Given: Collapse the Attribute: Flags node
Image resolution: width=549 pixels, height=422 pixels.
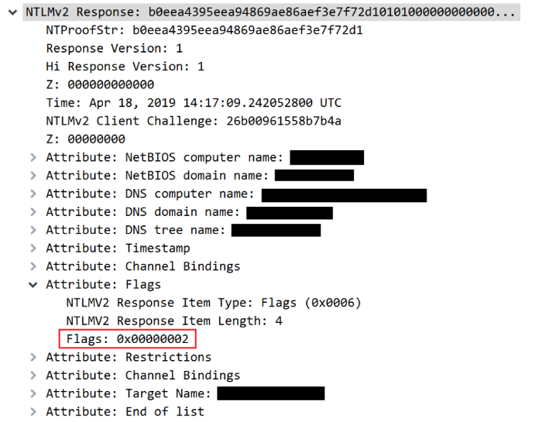Looking at the screenshot, I should click(x=33, y=285).
